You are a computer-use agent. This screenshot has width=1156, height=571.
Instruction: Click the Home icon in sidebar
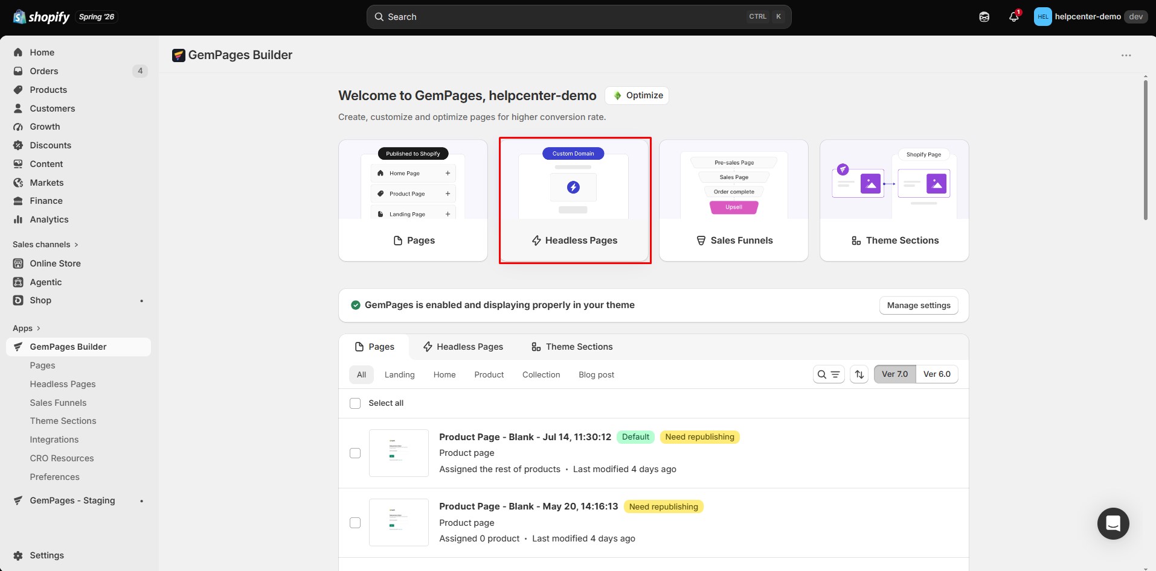[18, 52]
